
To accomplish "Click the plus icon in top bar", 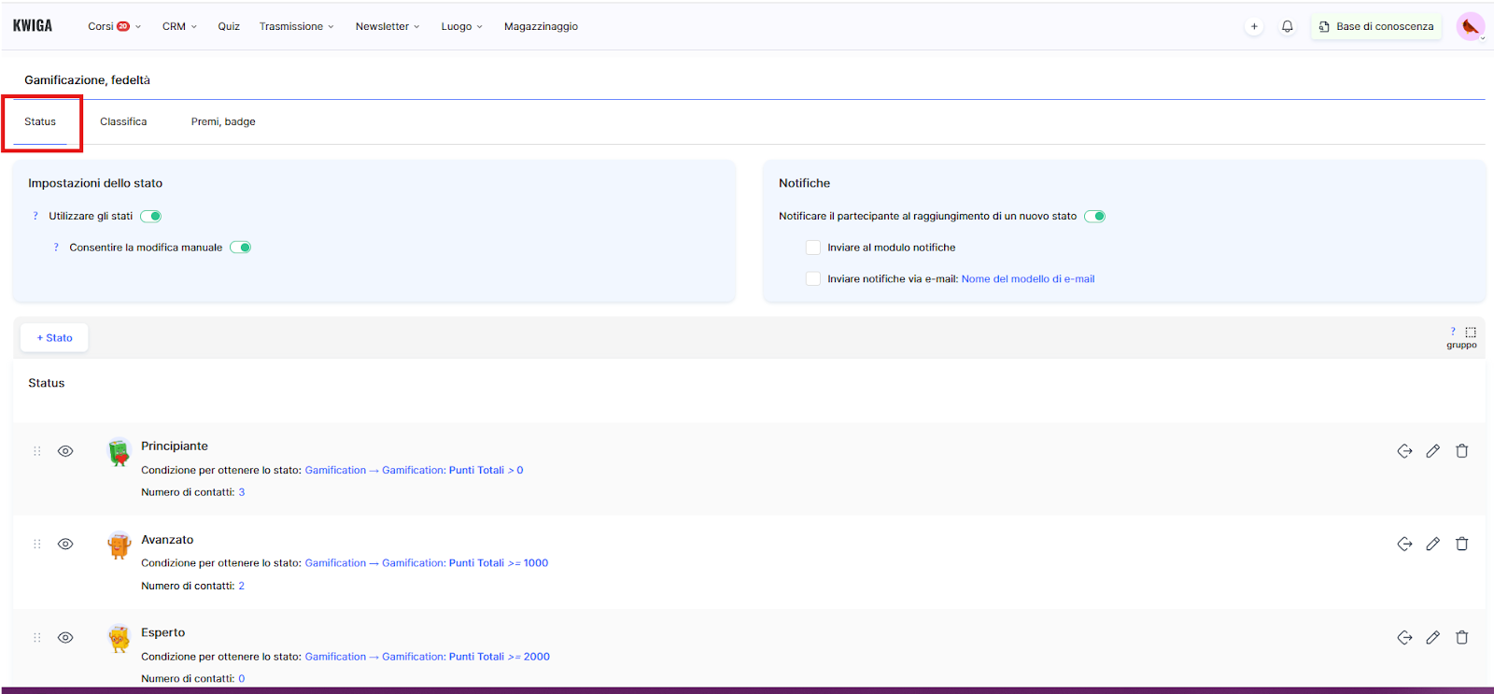I will [x=1254, y=26].
